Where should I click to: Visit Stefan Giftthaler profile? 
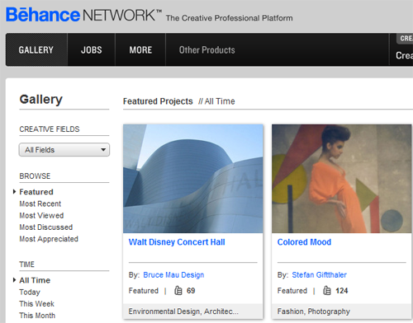coord(319,275)
